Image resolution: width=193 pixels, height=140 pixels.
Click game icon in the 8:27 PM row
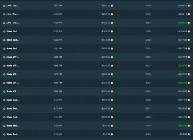[4, 49]
